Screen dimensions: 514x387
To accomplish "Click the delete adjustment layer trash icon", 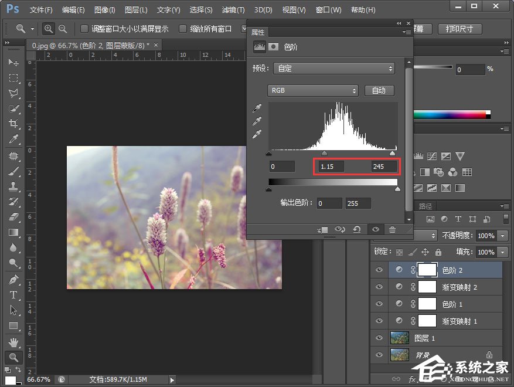I will [392, 230].
